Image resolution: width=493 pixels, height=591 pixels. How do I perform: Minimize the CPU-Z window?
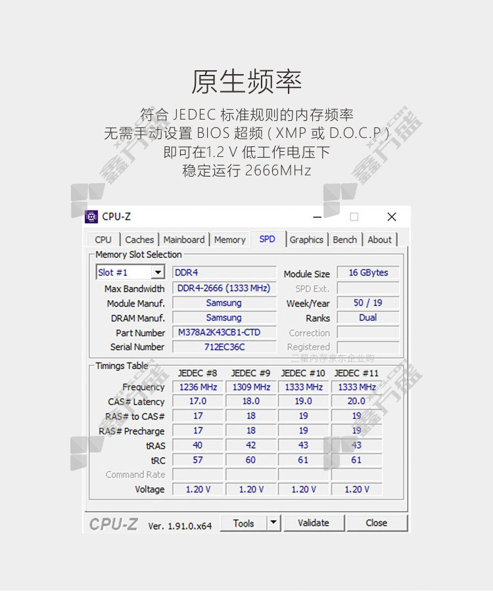tap(317, 217)
